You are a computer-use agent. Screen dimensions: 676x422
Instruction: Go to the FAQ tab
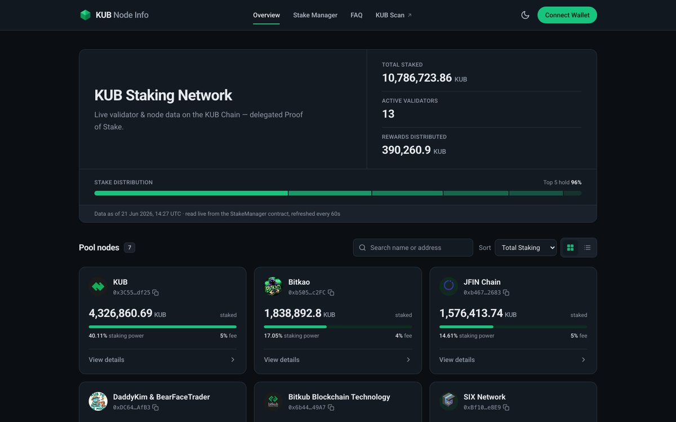[357, 15]
